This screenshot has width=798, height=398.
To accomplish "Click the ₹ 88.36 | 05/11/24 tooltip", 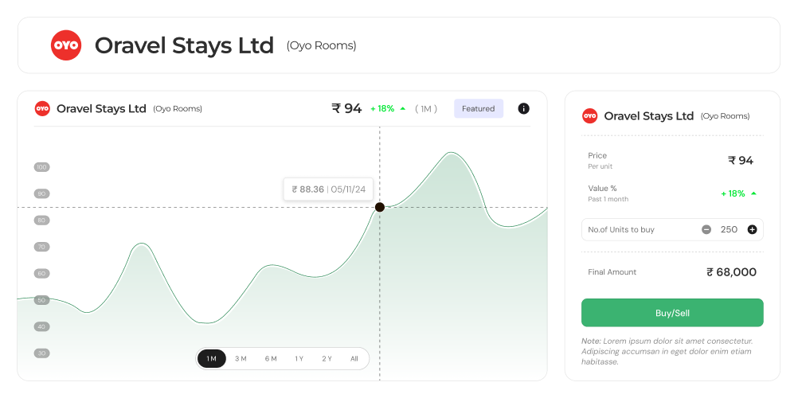I will pyautogui.click(x=328, y=189).
